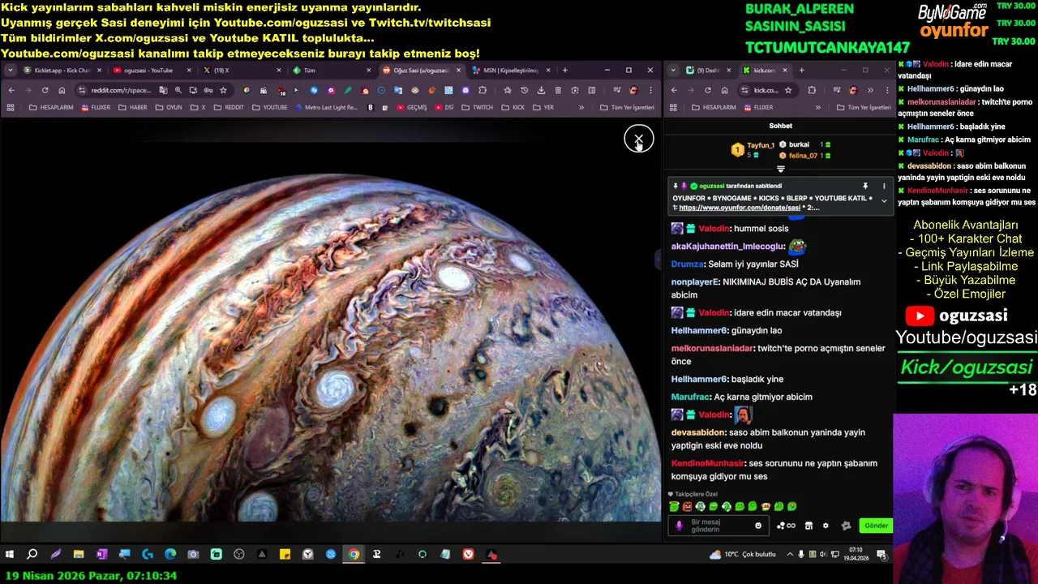Screen dimensions: 1038x584
Task: Open Chrome menu in left browser
Action: [x=650, y=90]
